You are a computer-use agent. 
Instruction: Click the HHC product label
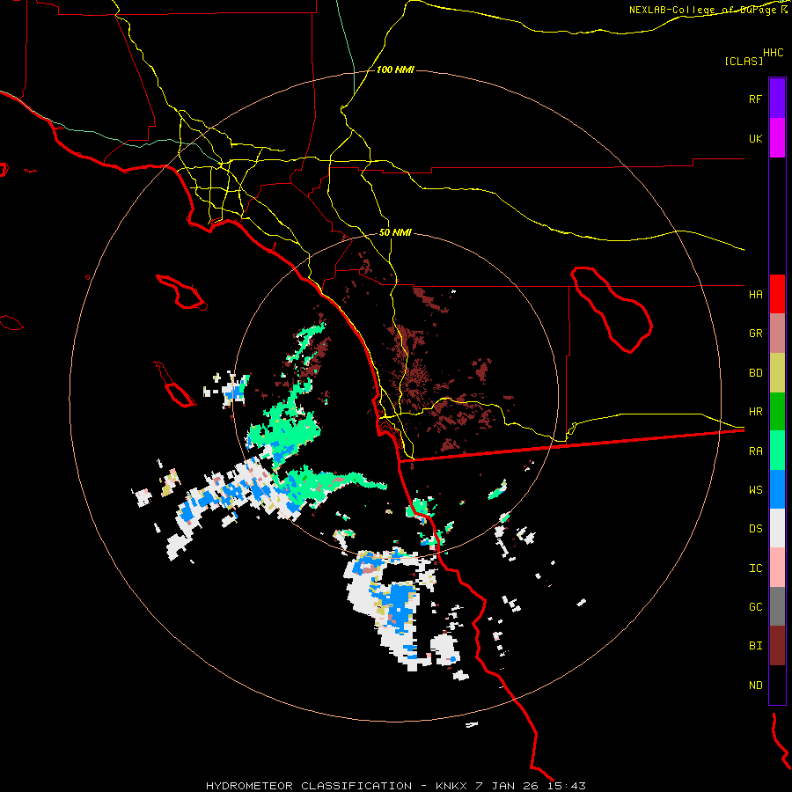773,53
